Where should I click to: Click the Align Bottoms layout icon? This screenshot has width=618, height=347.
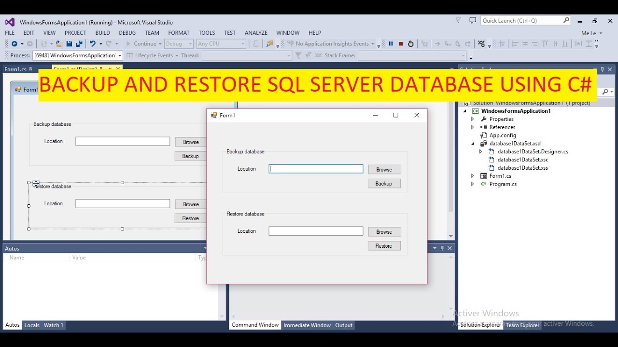pos(565,44)
